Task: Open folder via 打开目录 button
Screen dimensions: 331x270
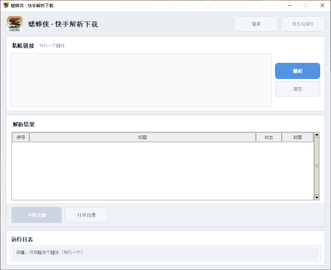Action: click(86, 215)
